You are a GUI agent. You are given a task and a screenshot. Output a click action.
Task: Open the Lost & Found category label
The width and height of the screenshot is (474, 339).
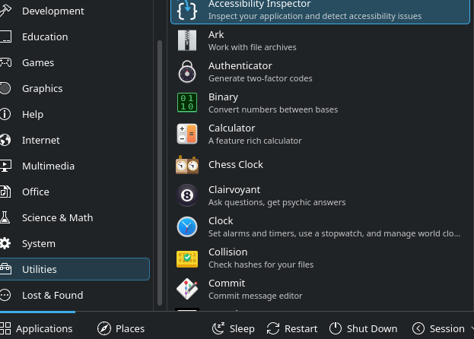point(52,295)
